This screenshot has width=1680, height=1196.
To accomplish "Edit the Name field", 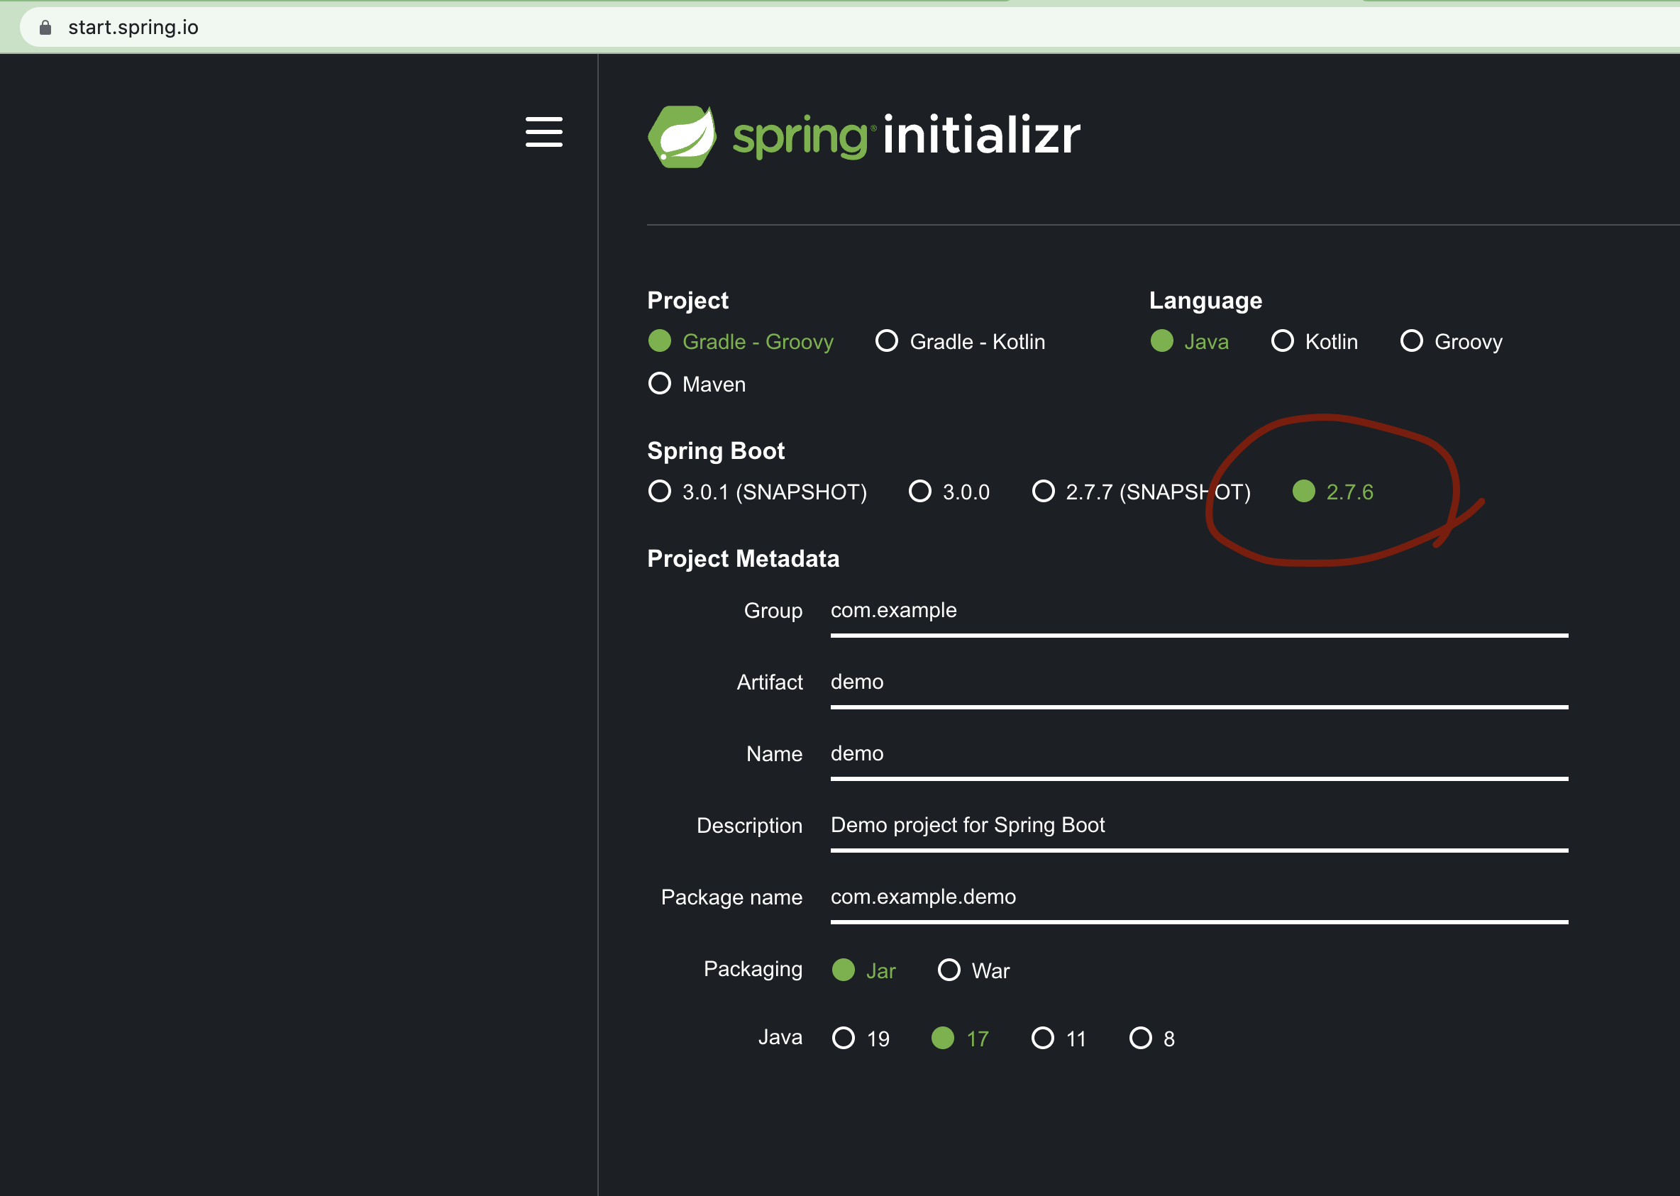I will 1199,757.
